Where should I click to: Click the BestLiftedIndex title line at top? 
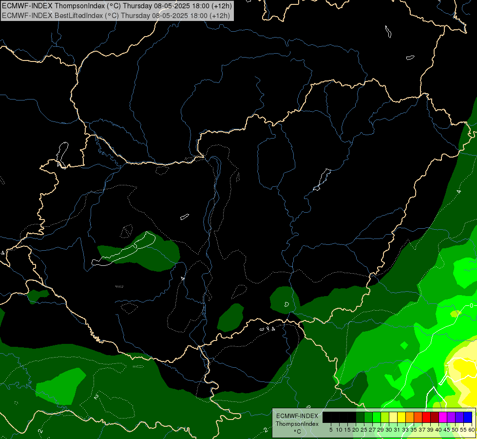tap(116, 16)
